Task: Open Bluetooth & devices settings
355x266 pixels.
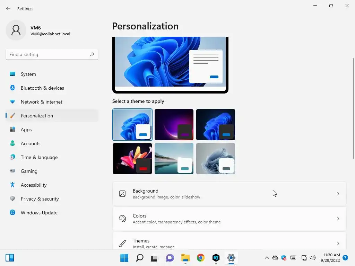Action: tap(52, 88)
